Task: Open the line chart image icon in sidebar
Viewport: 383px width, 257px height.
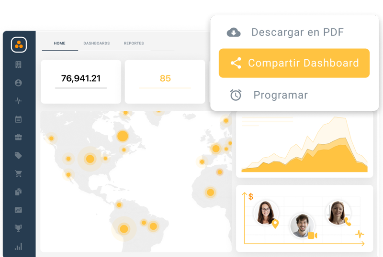Action: [x=18, y=210]
